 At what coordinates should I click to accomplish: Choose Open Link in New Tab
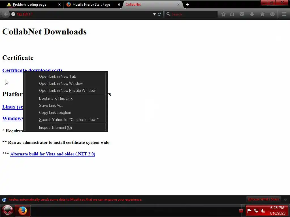pos(65,76)
